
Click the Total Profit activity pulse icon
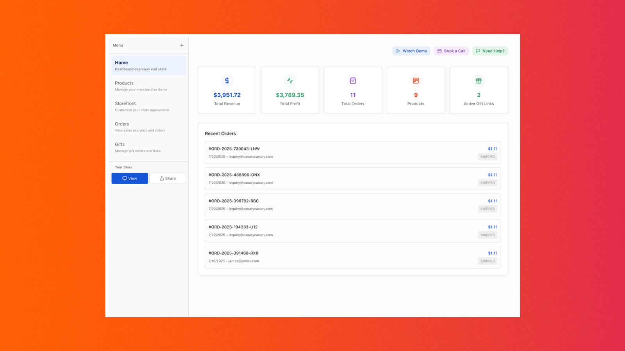point(290,81)
